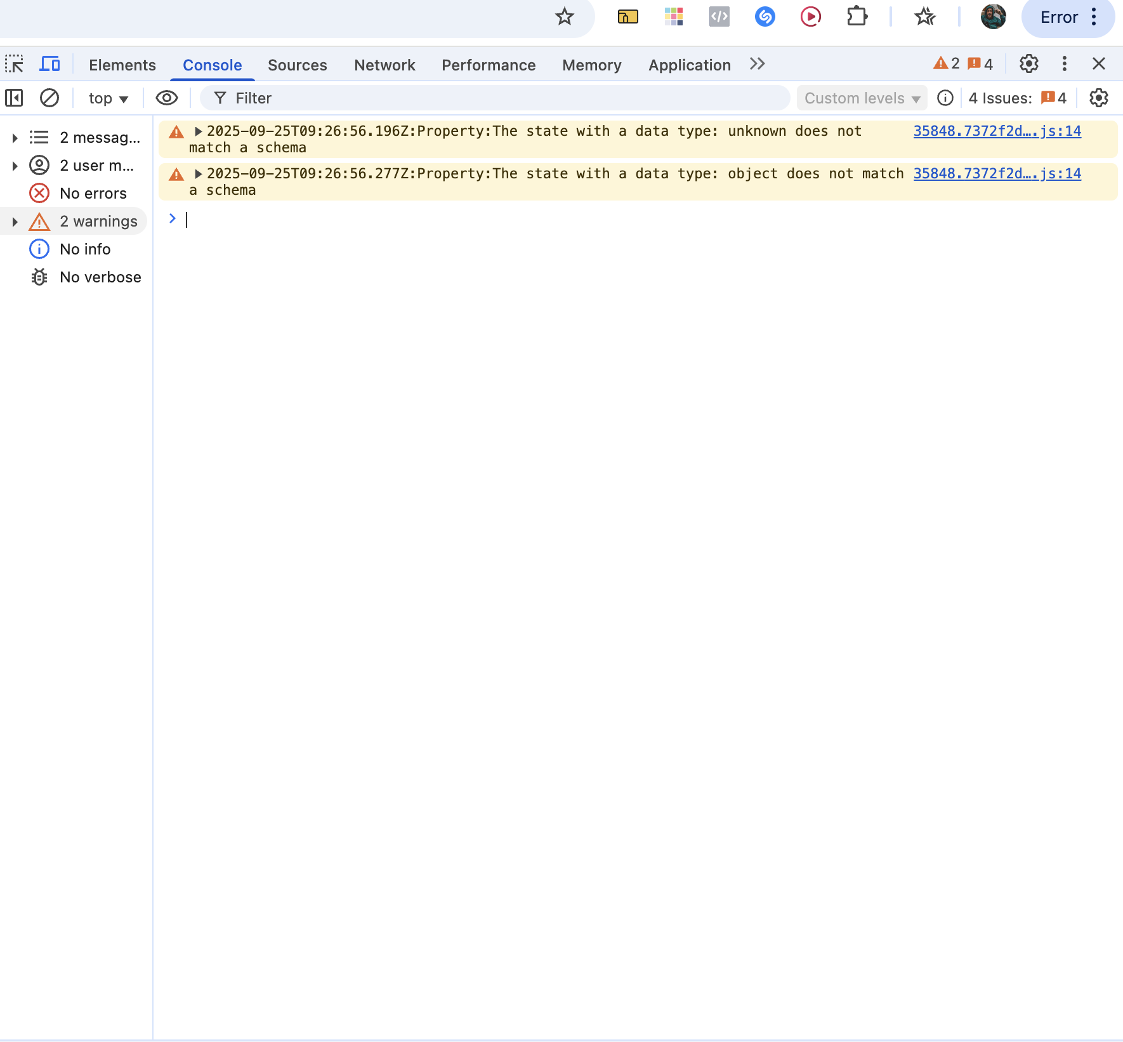Viewport: 1123px width, 1042px height.
Task: Activate the inspect element picker icon
Action: click(x=14, y=64)
